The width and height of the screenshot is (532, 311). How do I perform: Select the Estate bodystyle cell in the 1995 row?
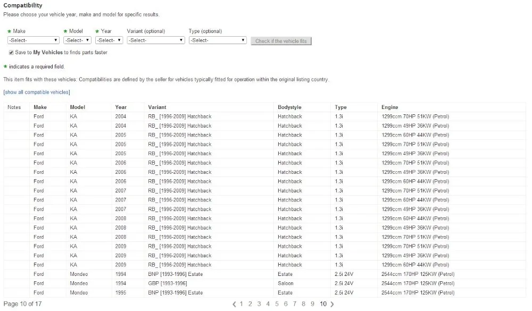click(285, 293)
